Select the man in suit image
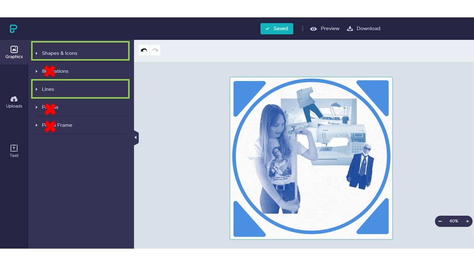This screenshot has height=266, width=474. click(361, 168)
